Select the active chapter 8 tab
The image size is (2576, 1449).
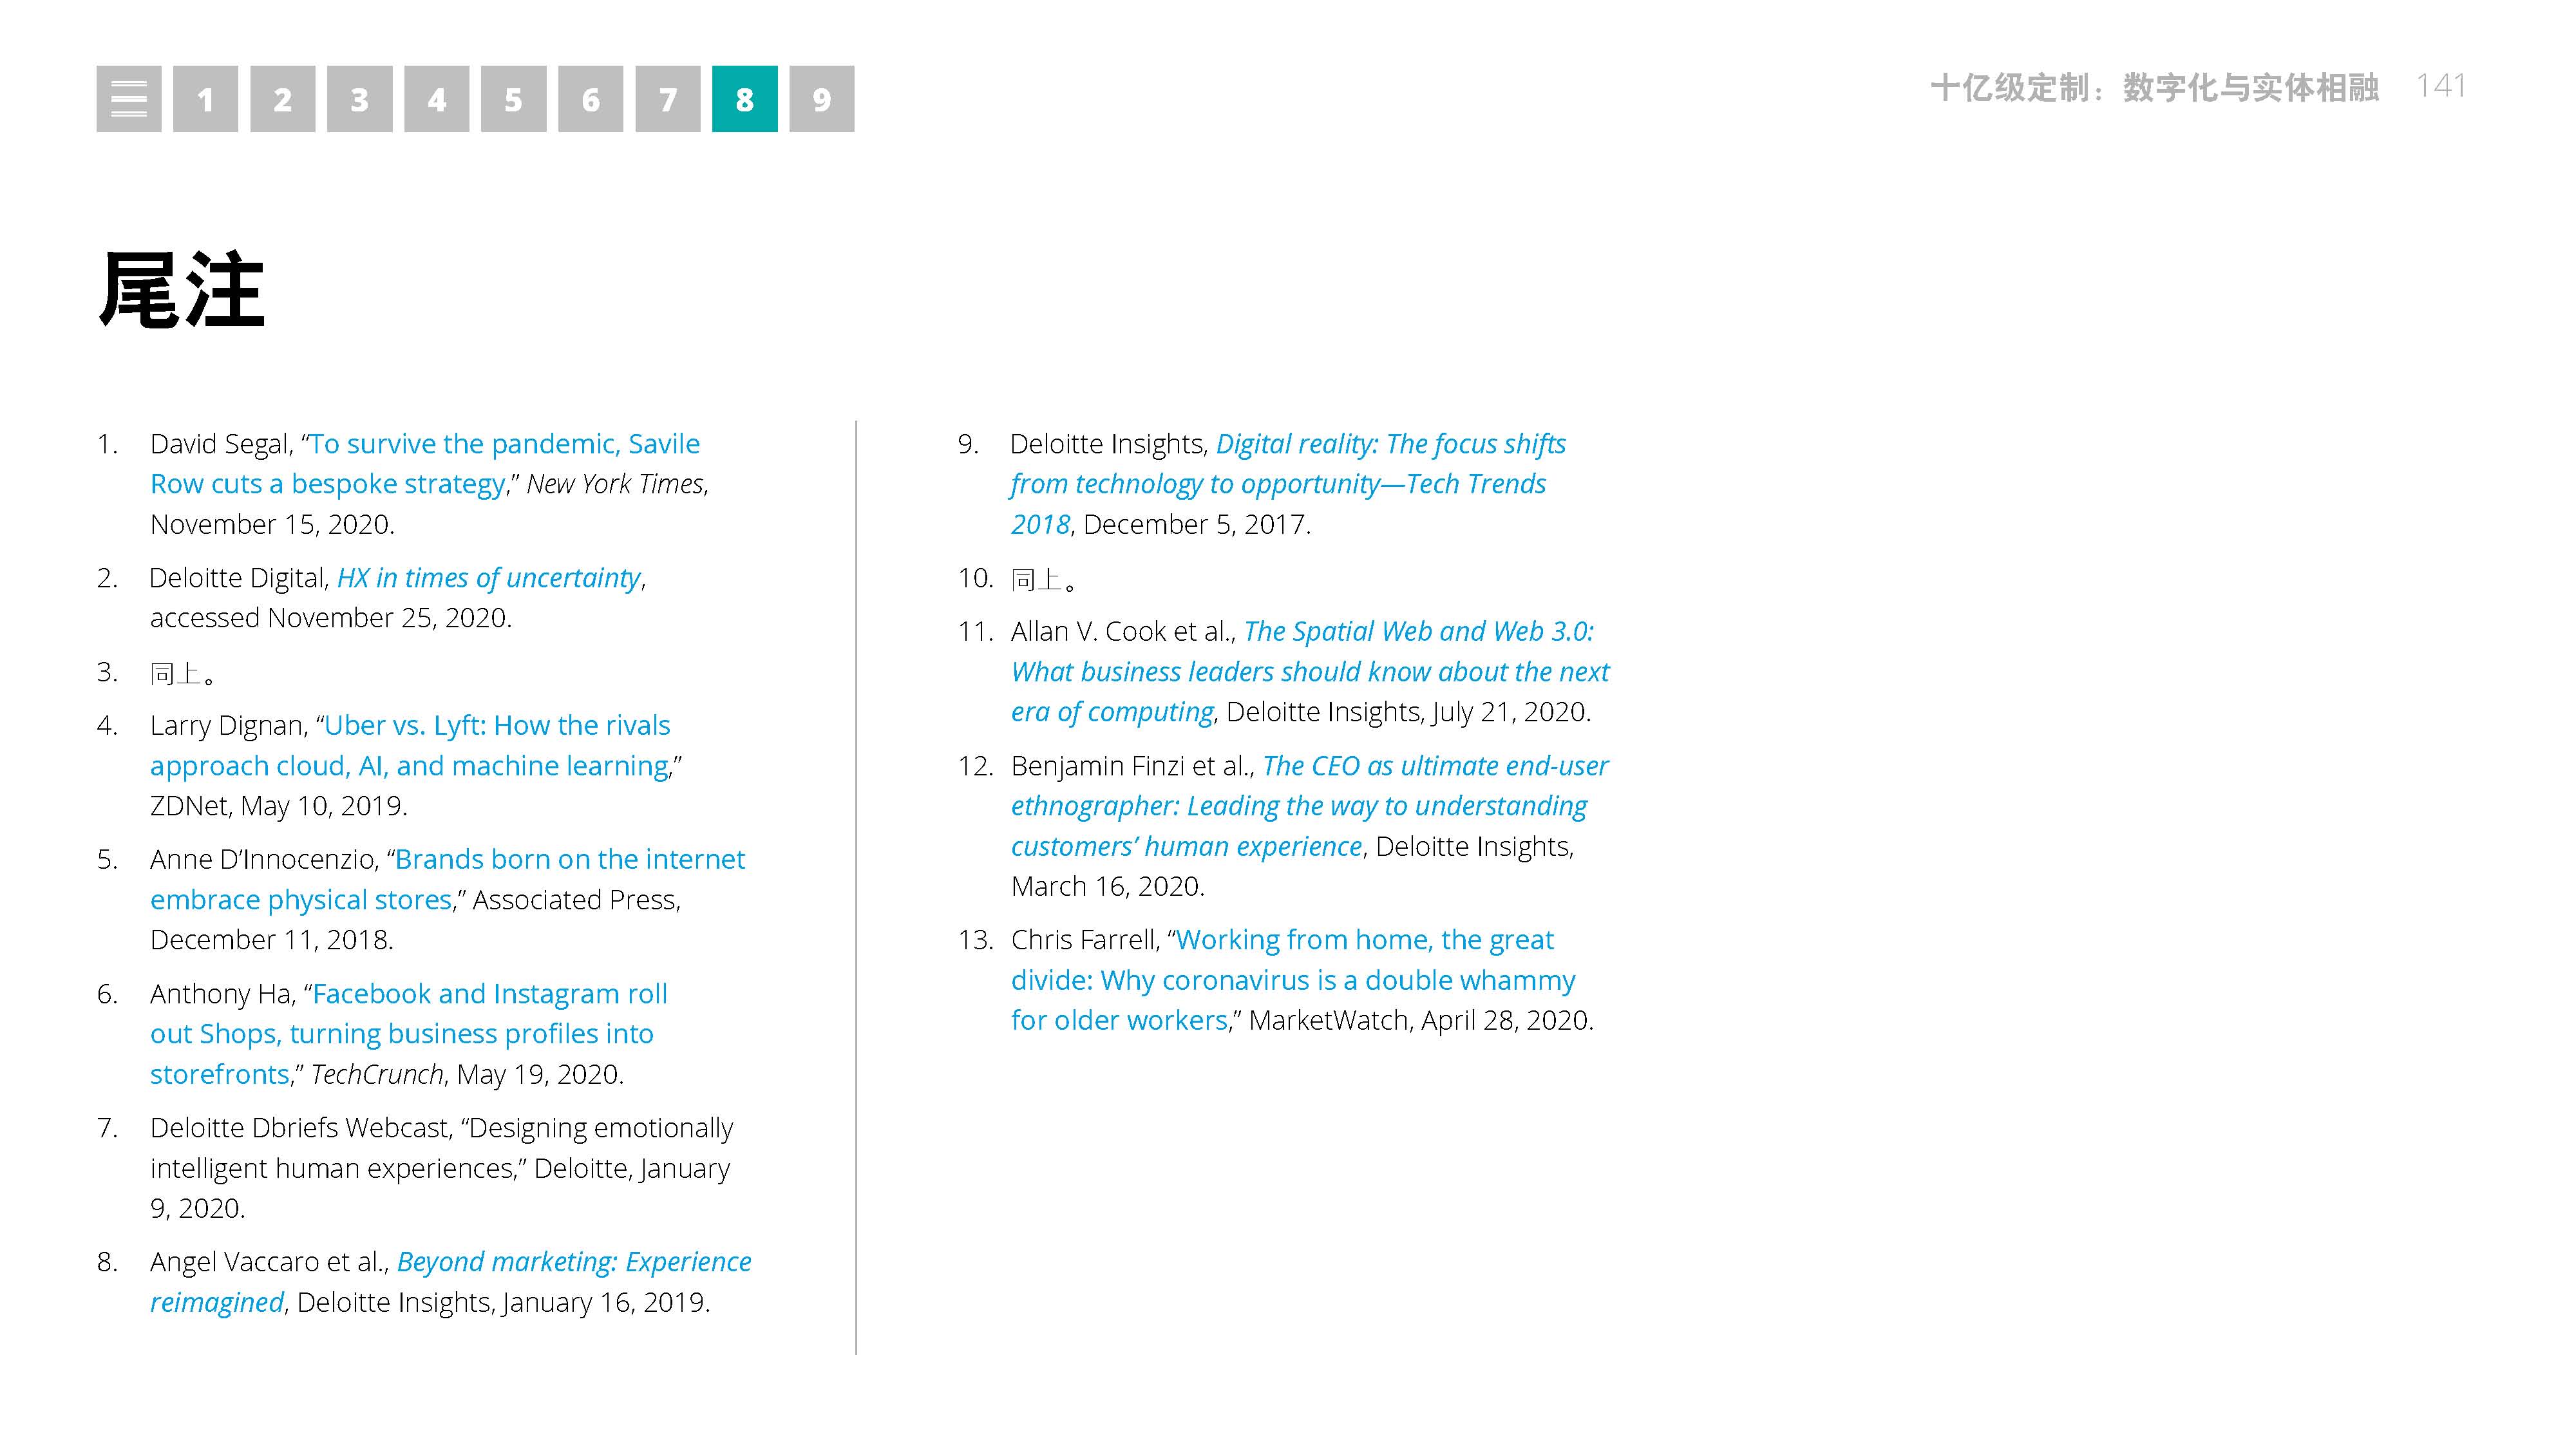[x=744, y=99]
